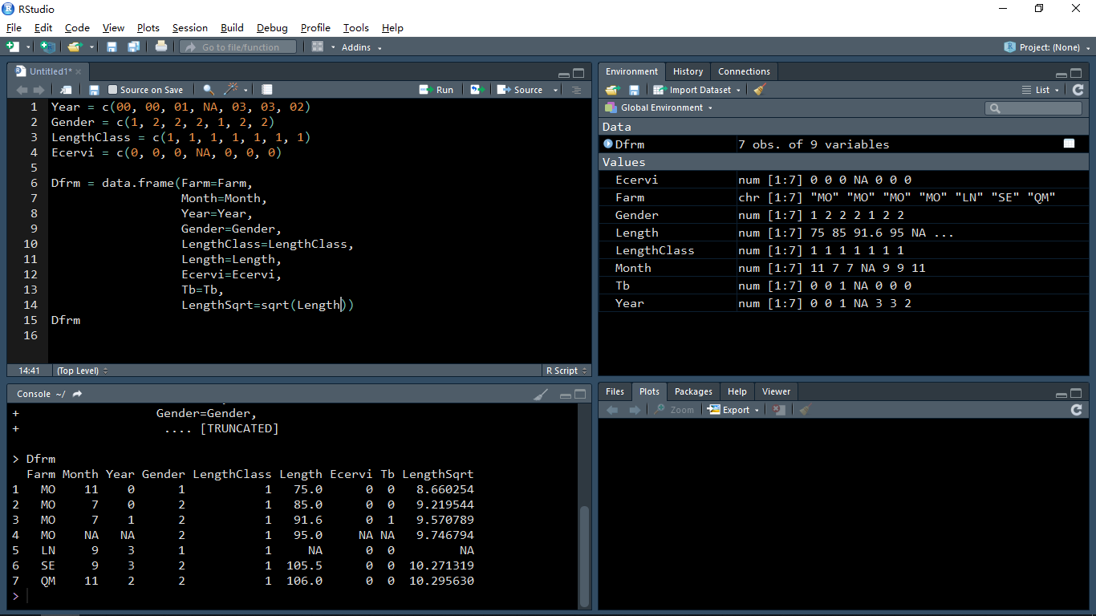This screenshot has width=1096, height=616.
Task: Click the Print document icon
Action: (x=161, y=47)
